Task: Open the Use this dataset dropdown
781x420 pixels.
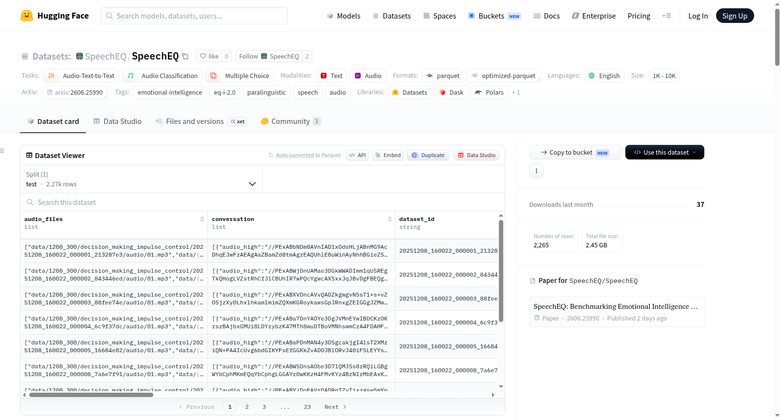Action: [665, 152]
